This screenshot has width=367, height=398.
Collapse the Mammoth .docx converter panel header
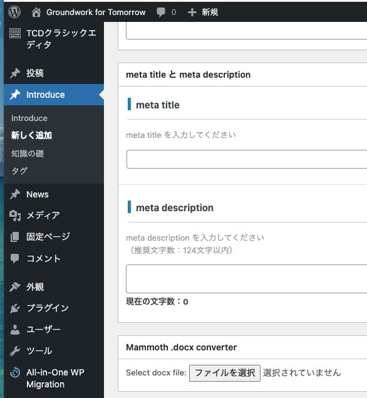click(242, 347)
